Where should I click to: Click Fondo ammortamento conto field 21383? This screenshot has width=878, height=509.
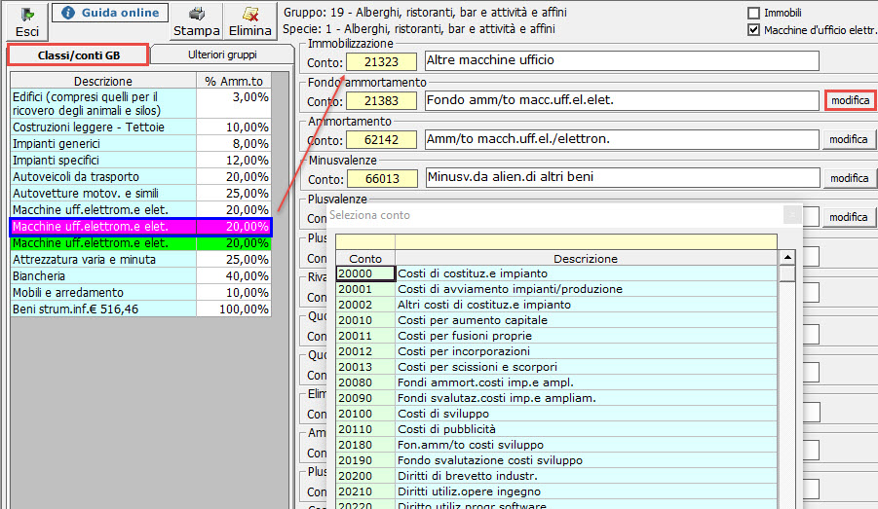click(x=381, y=100)
